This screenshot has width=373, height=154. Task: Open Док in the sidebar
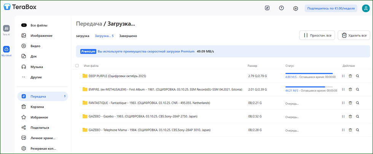[43, 56]
